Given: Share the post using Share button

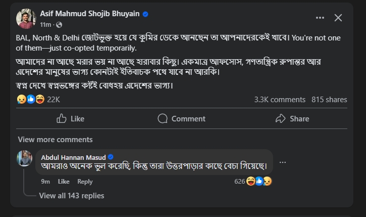Looking at the screenshot, I should coord(292,118).
